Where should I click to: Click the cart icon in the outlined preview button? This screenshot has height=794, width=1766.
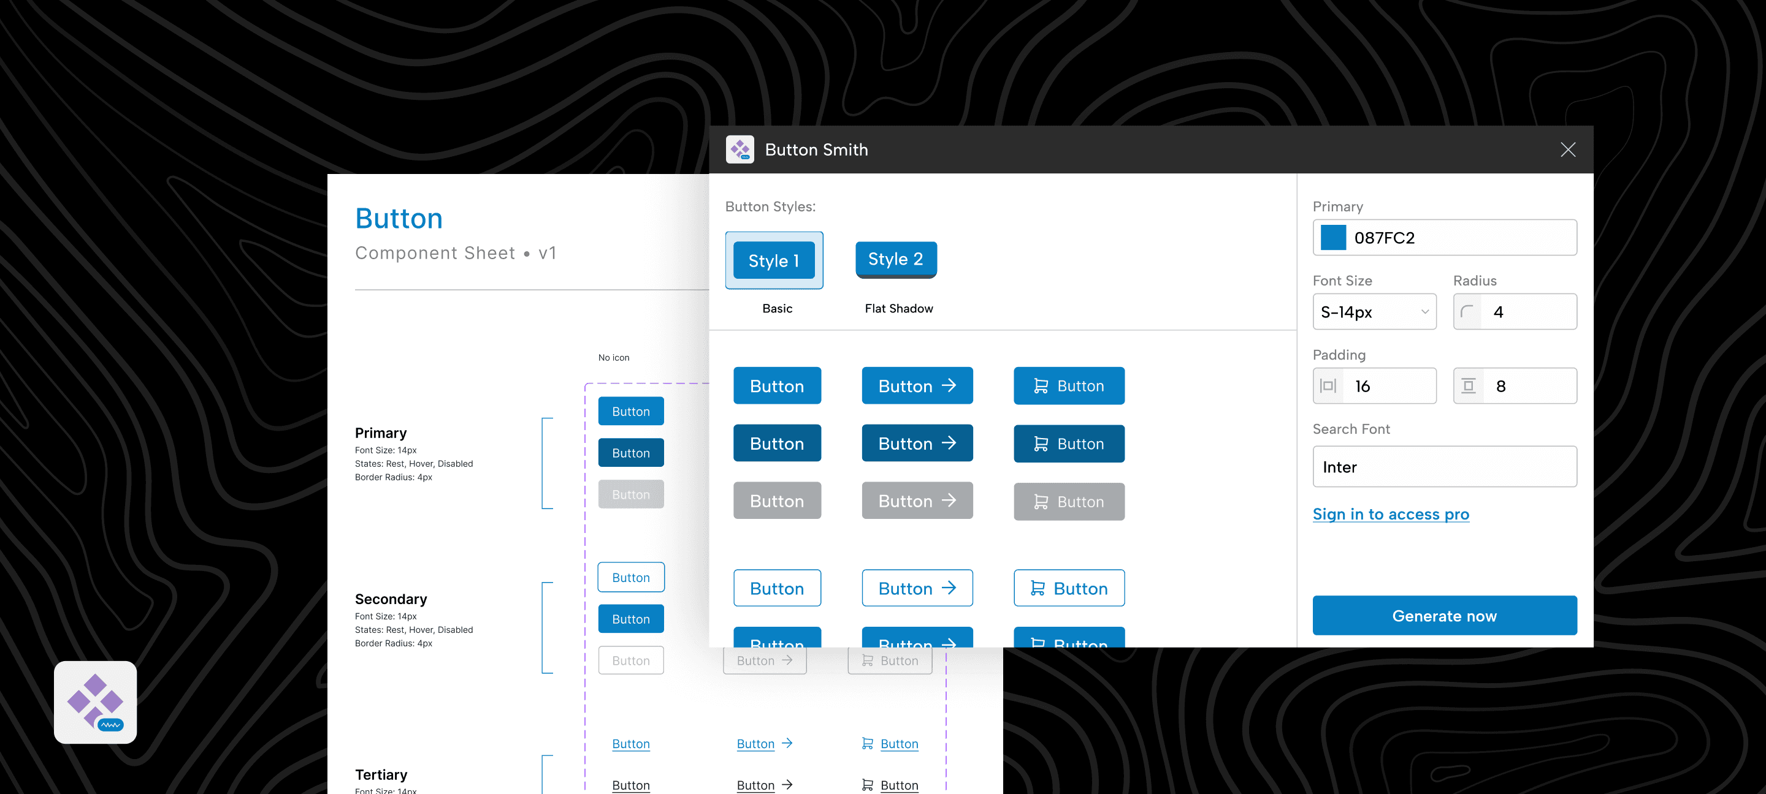[x=1038, y=589]
